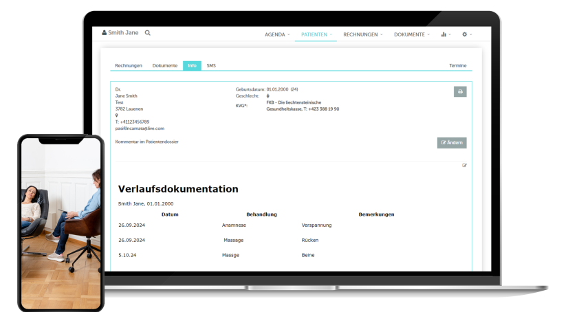The image size is (568, 312).
Task: Expand the Rechnungen dropdown in navbar
Action: pos(362,34)
